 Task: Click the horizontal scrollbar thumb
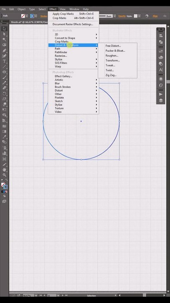144,295
